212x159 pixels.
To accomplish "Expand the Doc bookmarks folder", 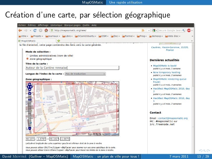I will tap(115, 36).
